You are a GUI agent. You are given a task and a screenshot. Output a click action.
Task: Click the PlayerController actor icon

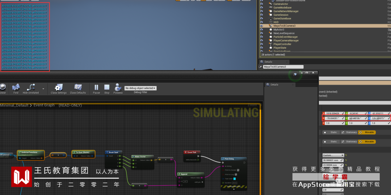tap(271, 44)
